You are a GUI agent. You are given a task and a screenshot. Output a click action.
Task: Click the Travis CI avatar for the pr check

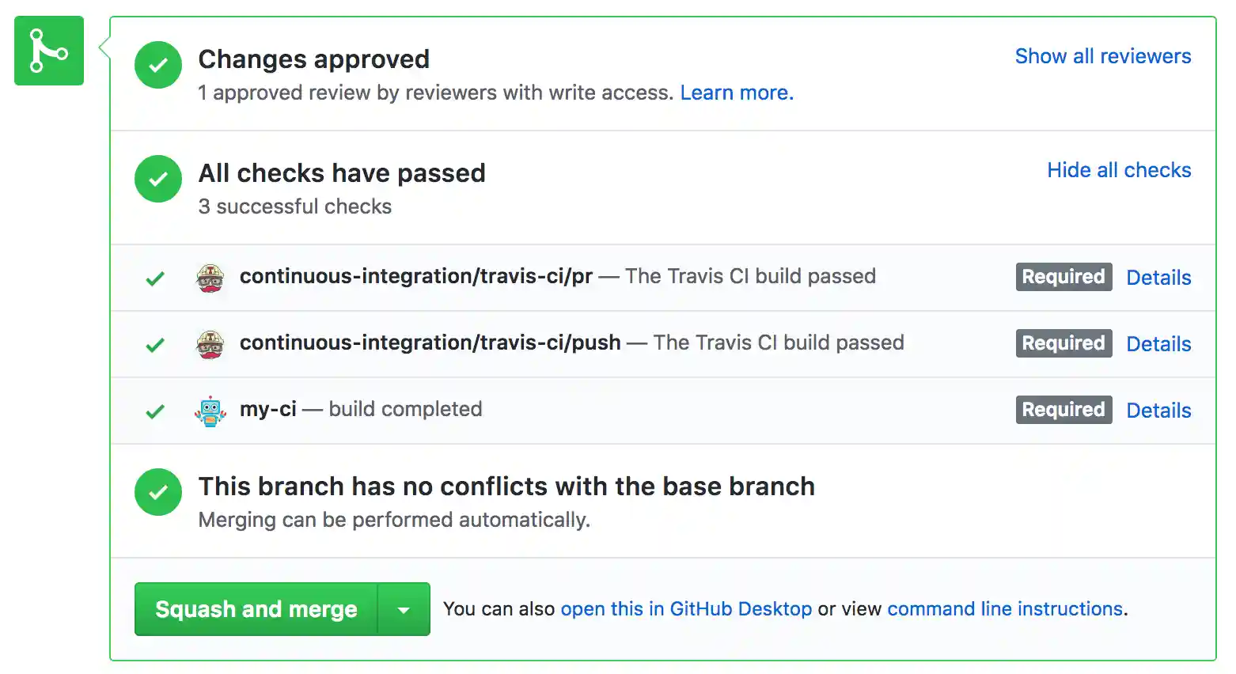click(210, 278)
